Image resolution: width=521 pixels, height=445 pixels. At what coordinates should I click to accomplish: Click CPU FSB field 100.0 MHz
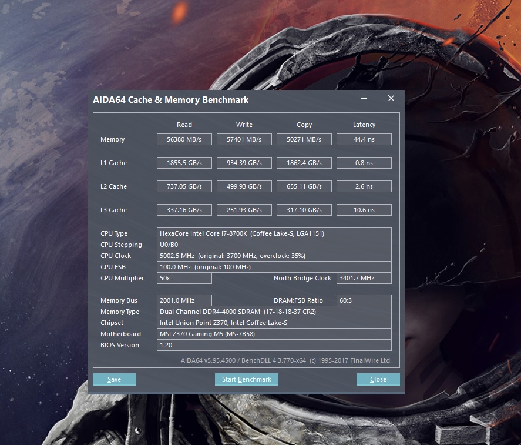(274, 267)
